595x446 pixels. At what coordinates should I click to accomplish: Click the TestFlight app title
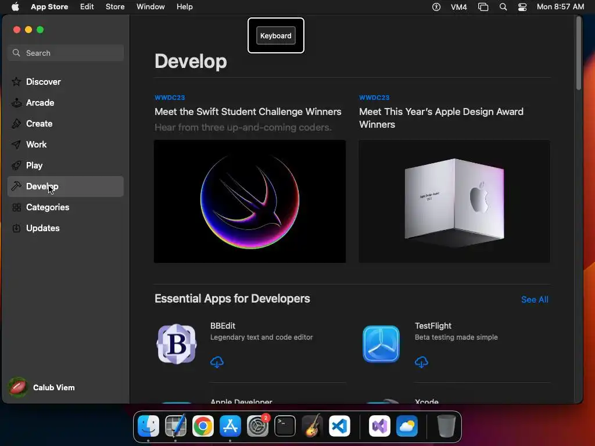433,326
